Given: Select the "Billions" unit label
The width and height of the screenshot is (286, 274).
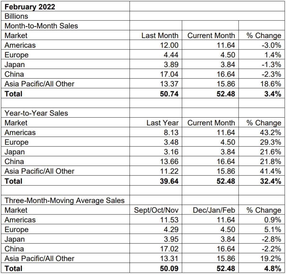Looking at the screenshot, I should click(x=16, y=16).
